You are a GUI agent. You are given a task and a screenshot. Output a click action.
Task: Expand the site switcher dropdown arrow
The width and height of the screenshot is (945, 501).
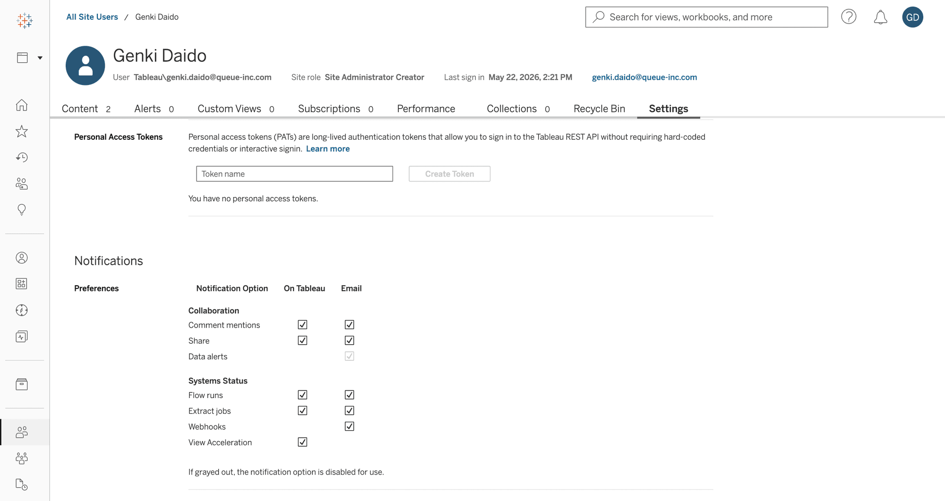[x=40, y=58]
